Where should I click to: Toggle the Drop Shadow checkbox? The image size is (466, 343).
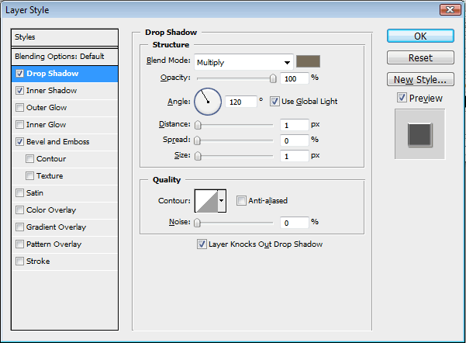click(19, 73)
